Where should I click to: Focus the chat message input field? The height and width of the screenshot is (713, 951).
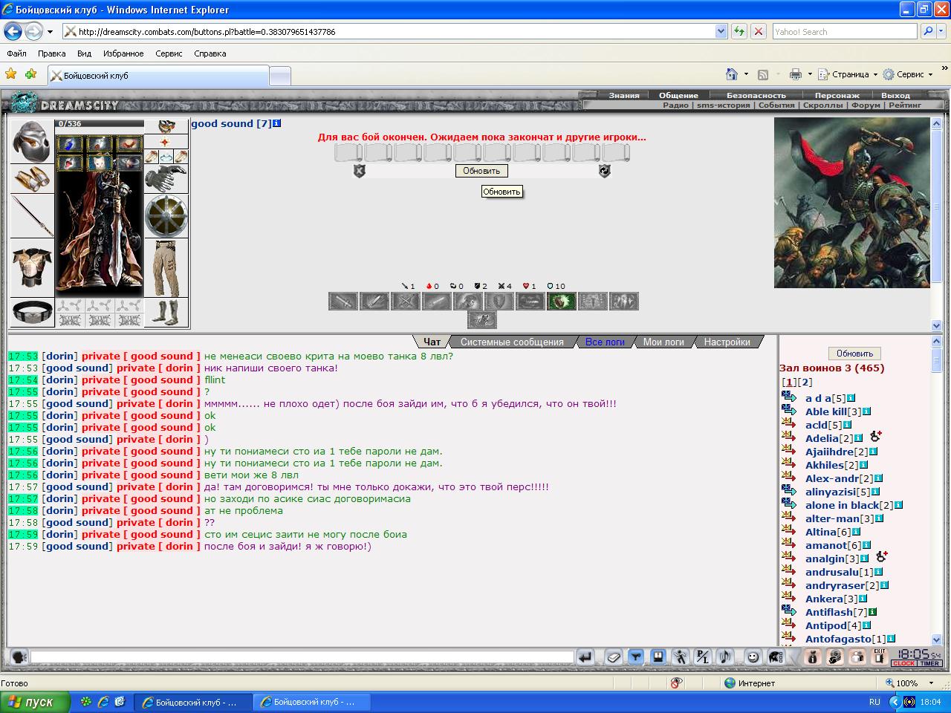(x=302, y=657)
